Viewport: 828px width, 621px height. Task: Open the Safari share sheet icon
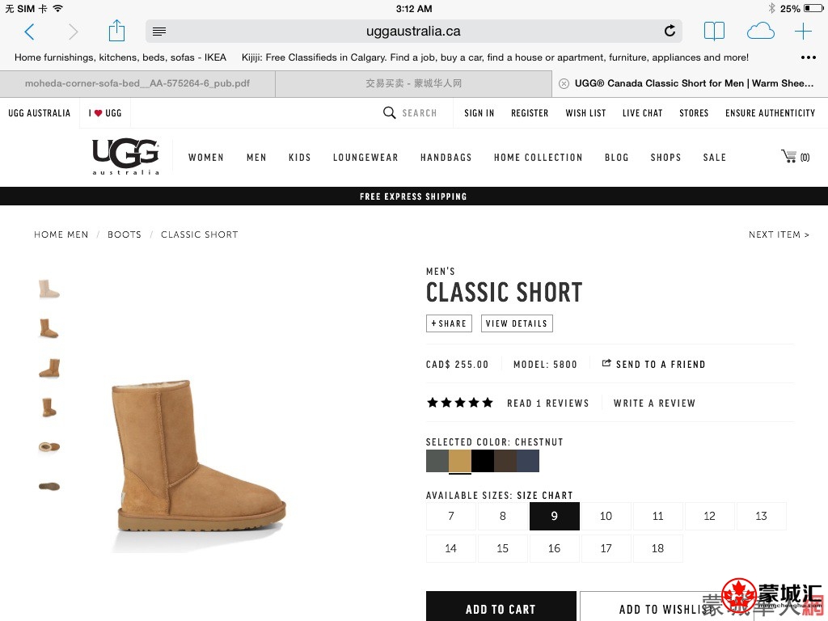[116, 31]
